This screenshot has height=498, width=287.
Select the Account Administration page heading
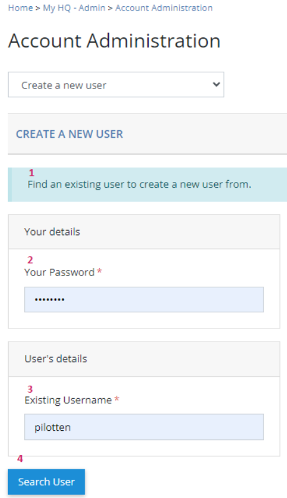(x=114, y=41)
